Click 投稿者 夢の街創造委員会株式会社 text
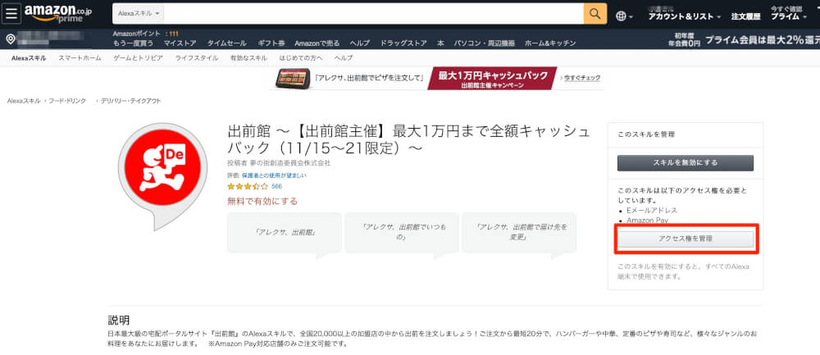 280,163
